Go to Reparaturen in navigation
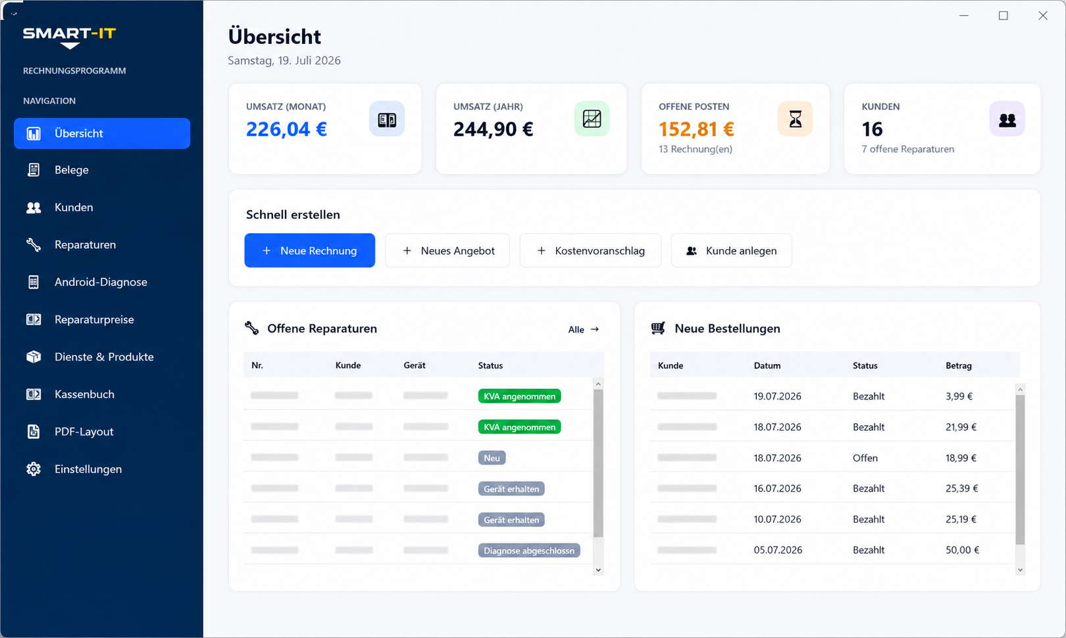The width and height of the screenshot is (1066, 638). click(102, 245)
